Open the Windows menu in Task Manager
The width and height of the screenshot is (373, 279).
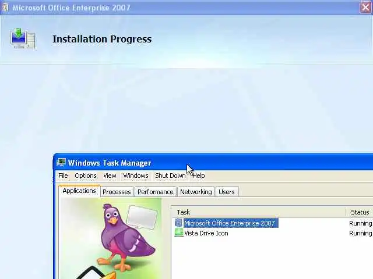[136, 176]
